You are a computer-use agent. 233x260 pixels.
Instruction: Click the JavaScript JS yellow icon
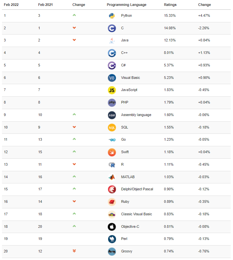coord(112,90)
